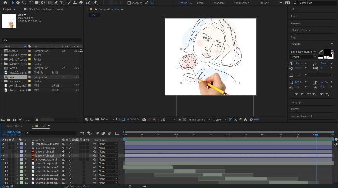Click the current time 0:00:22:04 display
The image size is (338, 188).
point(12,132)
